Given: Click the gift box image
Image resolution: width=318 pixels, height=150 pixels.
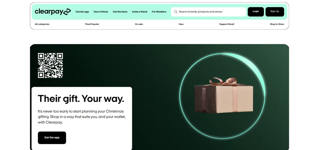Looking at the screenshot, I should (224, 95).
